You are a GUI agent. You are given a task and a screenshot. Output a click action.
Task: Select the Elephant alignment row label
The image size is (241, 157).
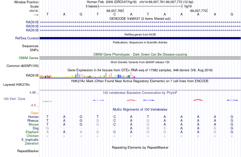[32, 132]
